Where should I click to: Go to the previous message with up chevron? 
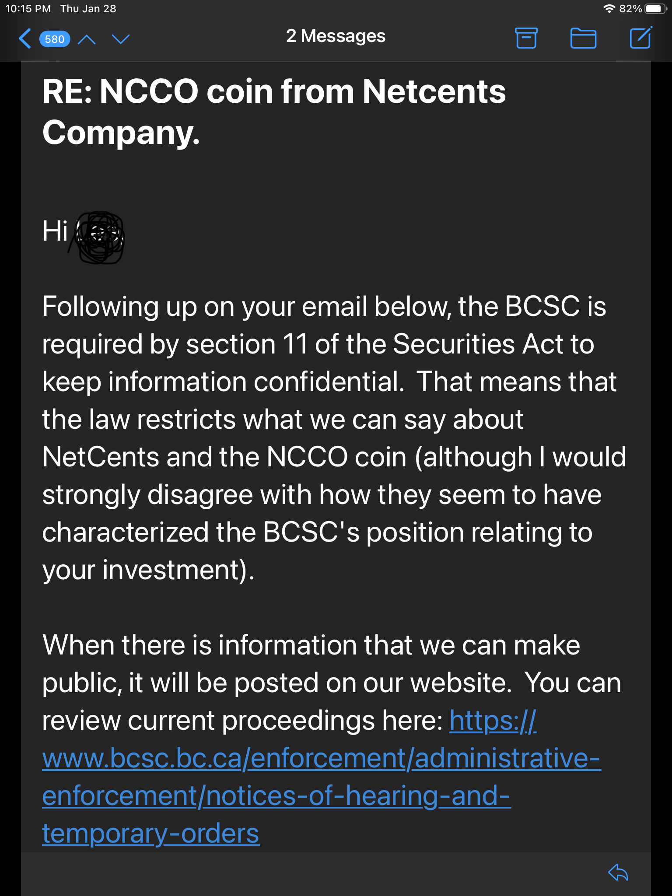coord(87,39)
